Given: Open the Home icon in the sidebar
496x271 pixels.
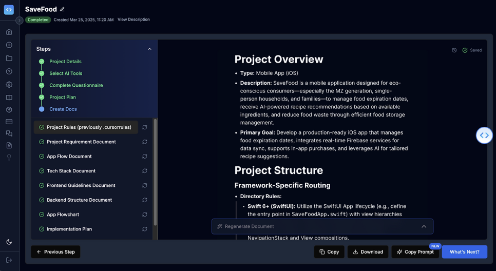Looking at the screenshot, I should 9,32.
